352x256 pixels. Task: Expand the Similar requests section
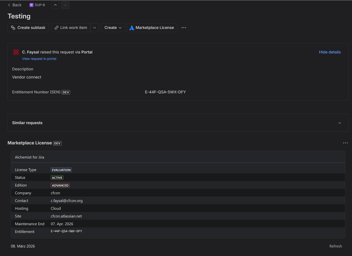339,123
